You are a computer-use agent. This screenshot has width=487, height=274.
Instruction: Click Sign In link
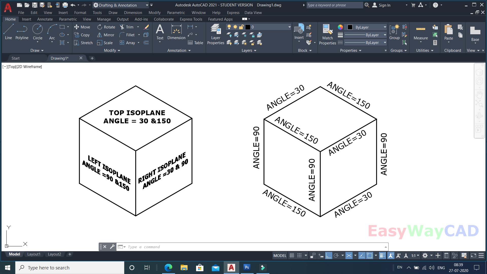pyautogui.click(x=384, y=5)
